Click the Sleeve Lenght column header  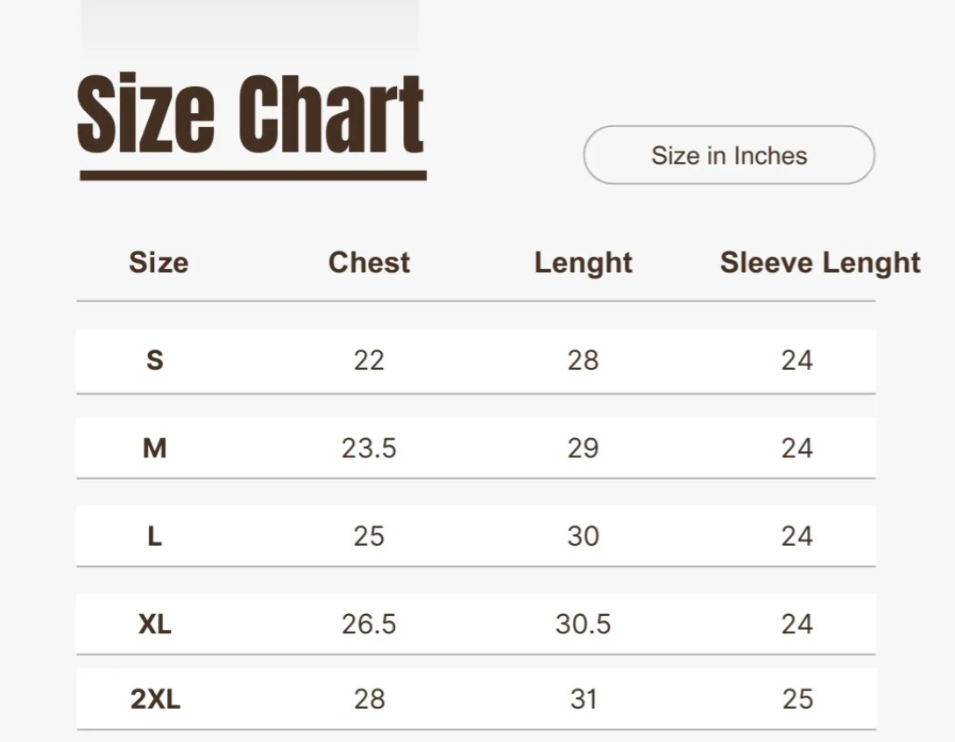point(820,263)
